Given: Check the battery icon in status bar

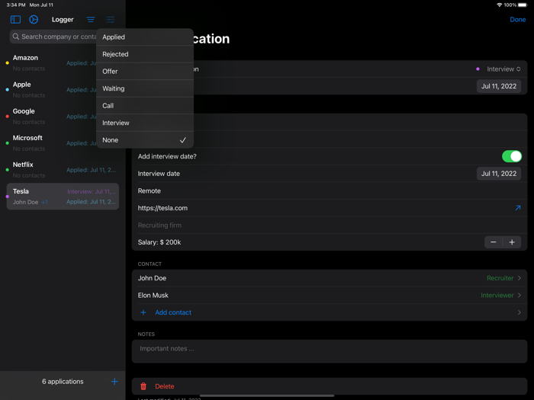Looking at the screenshot, I should (x=522, y=5).
